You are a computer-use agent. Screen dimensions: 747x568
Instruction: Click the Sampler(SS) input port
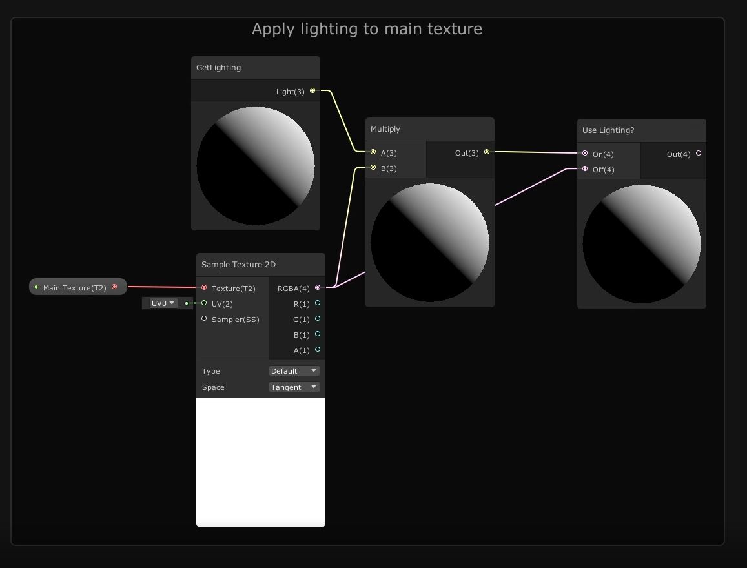(204, 319)
